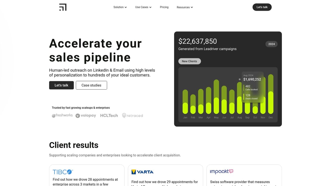The height and width of the screenshot is (186, 331).
Task: Click the Freshworks logo
Action: tap(62, 115)
